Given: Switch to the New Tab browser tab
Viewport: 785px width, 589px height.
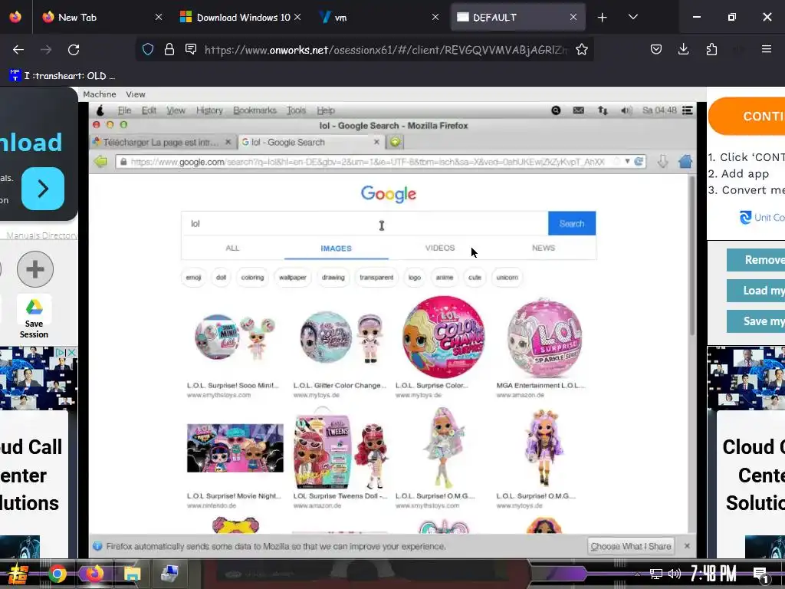Looking at the screenshot, I should click(102, 17).
